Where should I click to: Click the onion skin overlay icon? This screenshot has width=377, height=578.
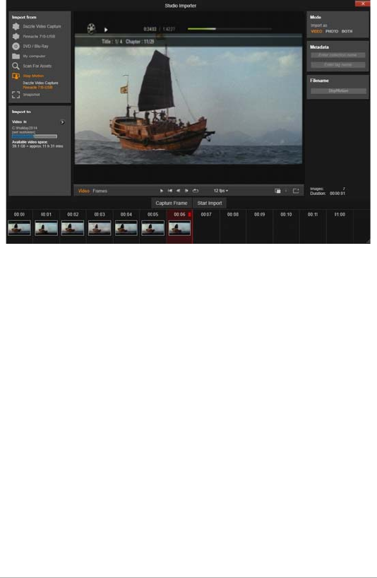point(278,191)
